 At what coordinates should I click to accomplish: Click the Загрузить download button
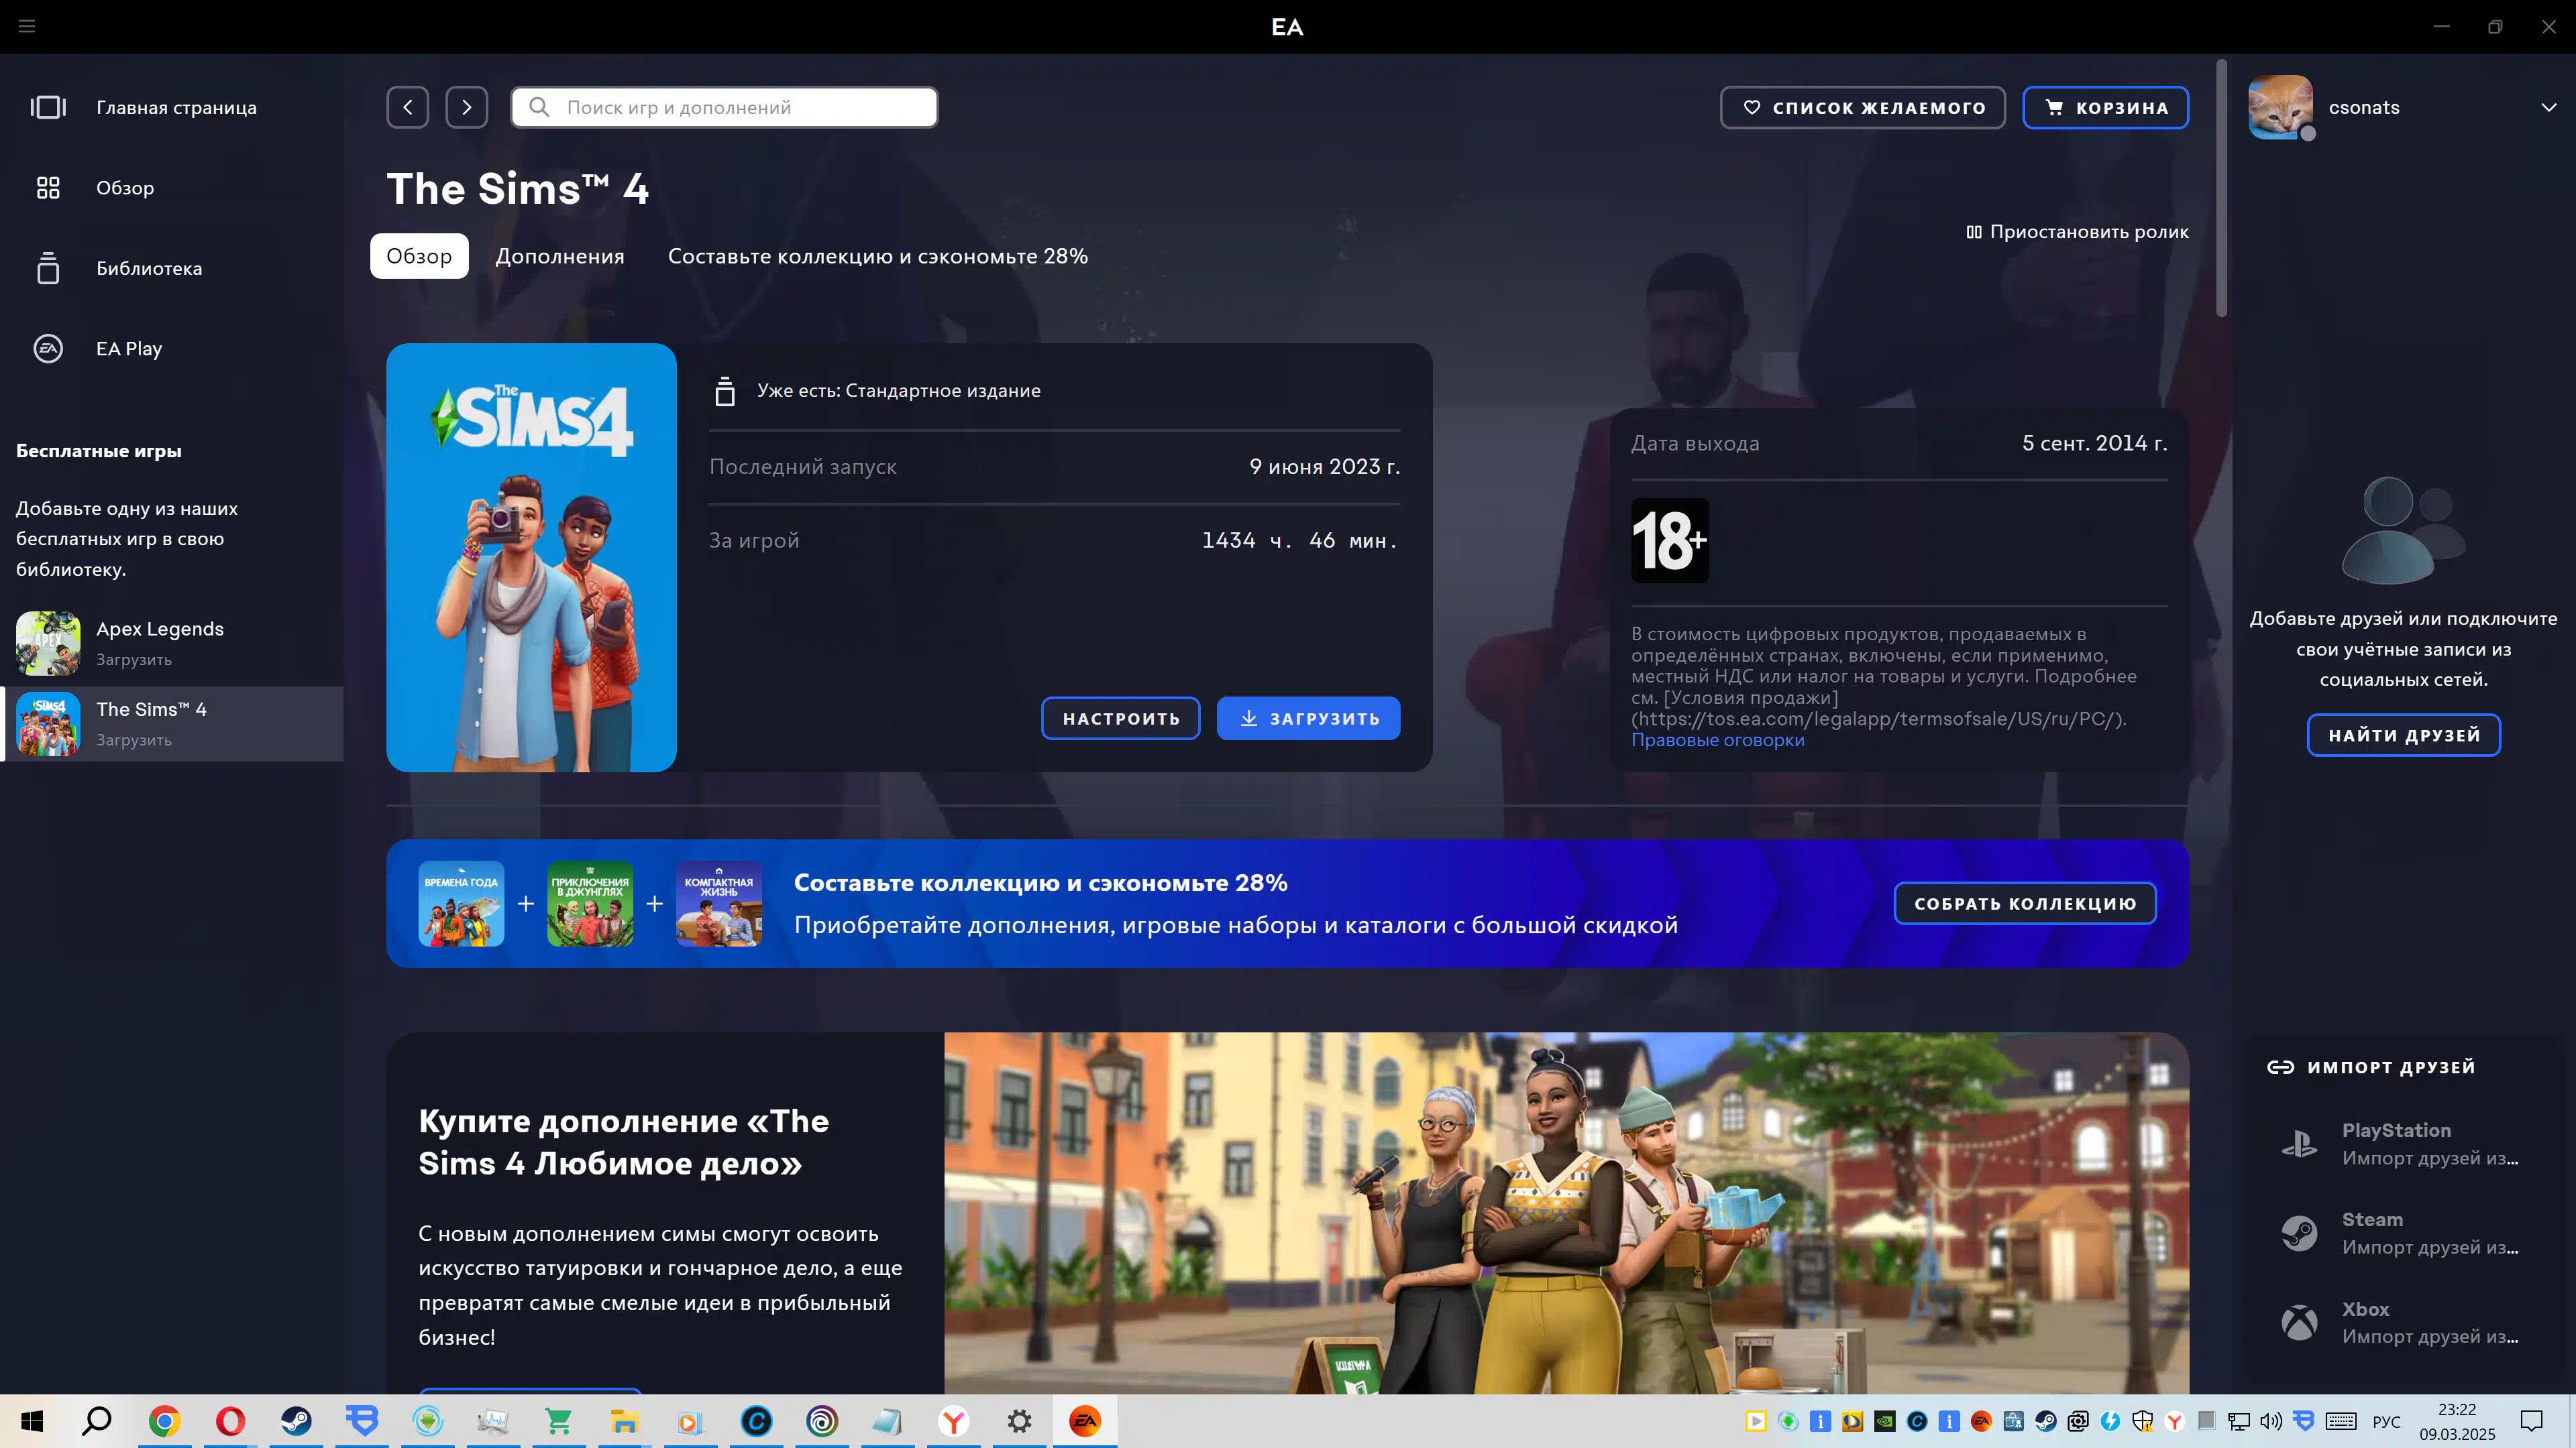click(1308, 719)
